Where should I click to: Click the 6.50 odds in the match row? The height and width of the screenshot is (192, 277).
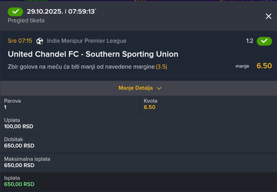click(264, 66)
